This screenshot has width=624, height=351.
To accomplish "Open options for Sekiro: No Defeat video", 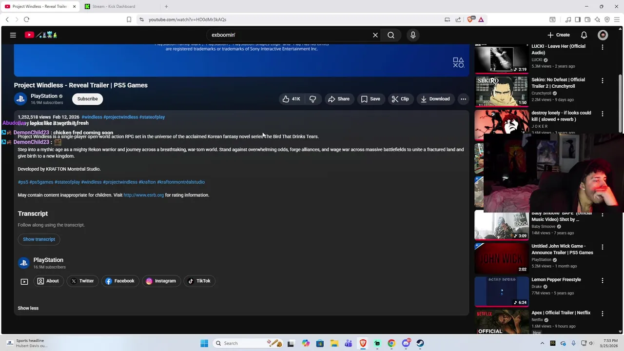I will pos(603,80).
